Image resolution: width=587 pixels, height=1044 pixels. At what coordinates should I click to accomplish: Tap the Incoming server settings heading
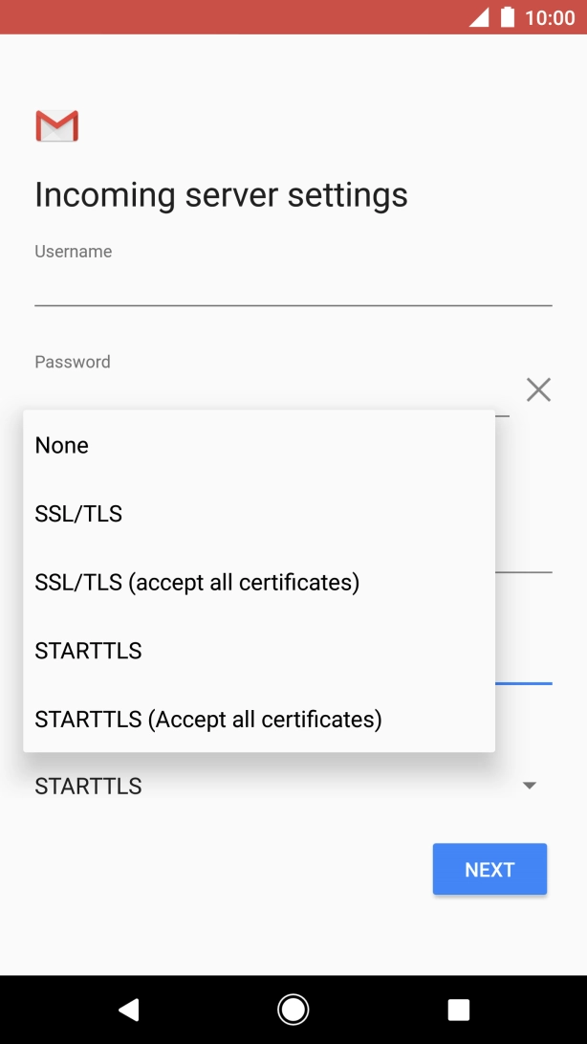(221, 194)
